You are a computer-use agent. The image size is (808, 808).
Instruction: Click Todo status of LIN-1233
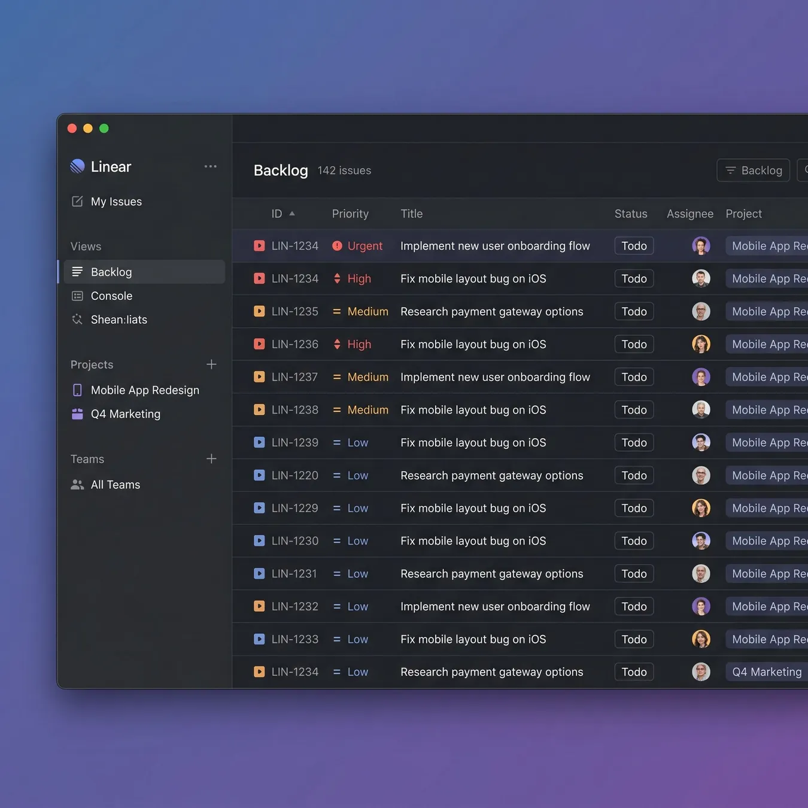pyautogui.click(x=634, y=639)
